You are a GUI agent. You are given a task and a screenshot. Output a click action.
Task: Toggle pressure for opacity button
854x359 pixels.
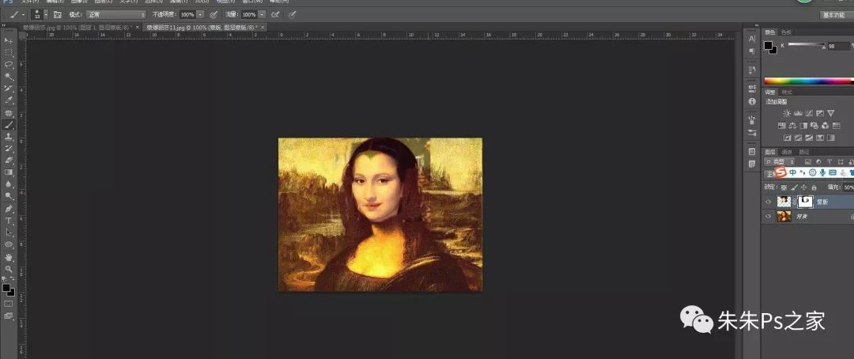(213, 15)
